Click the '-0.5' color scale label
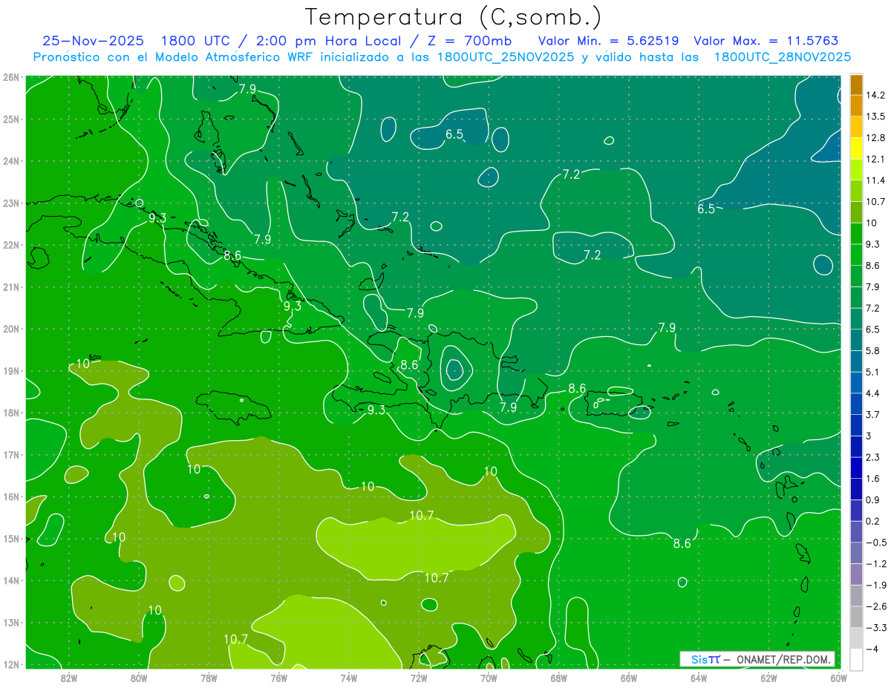 tap(876, 543)
